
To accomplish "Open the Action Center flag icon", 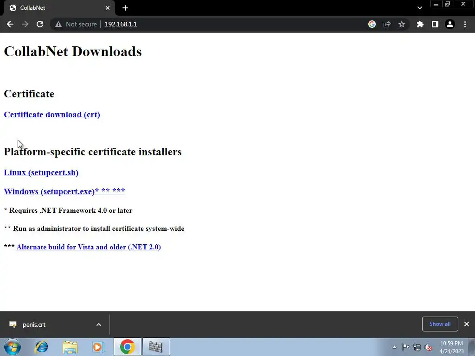I will point(405,347).
